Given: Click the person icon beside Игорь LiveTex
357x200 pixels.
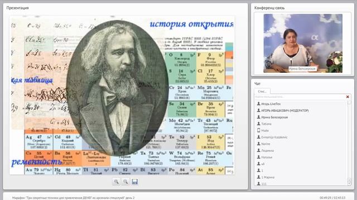Looking at the screenshot, I should (x=259, y=104).
